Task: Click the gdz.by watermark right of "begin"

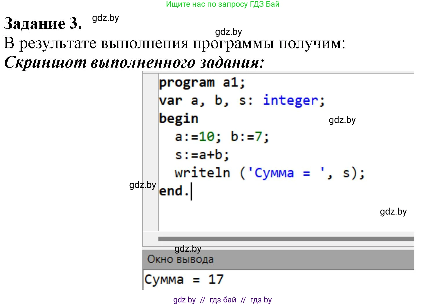Action: click(342, 120)
